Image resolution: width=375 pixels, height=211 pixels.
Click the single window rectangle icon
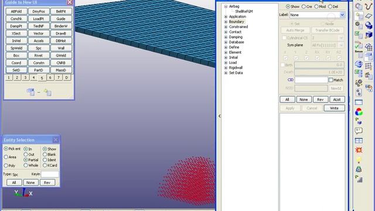359,103
